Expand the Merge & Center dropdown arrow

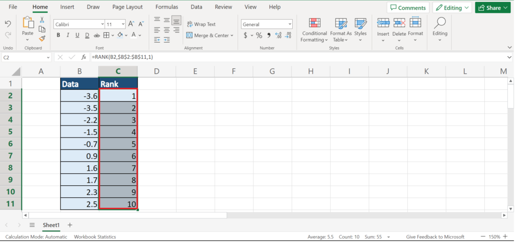(232, 36)
